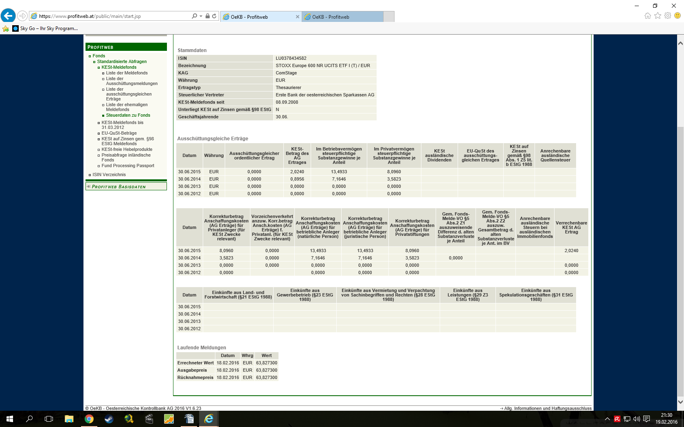684x427 pixels.
Task: Click the add to favorites bar icon
Action: [6, 28]
